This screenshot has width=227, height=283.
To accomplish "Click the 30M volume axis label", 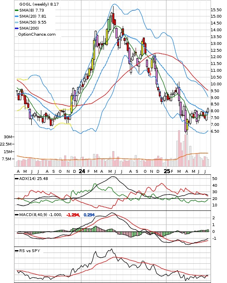I will pos(8,137).
